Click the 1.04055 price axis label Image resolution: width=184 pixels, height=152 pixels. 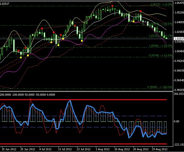(179, 22)
